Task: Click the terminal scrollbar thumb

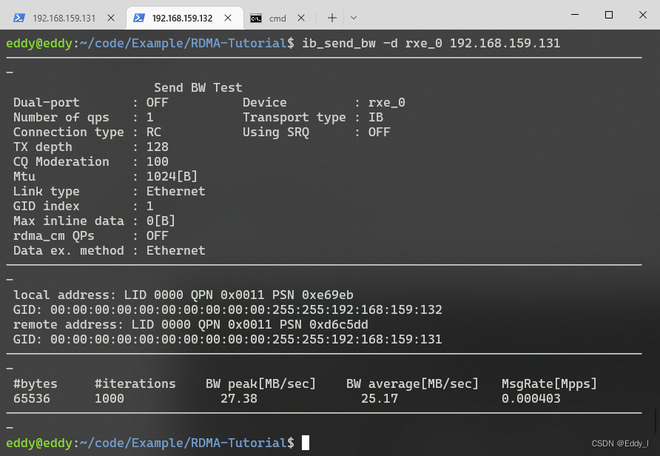Action: [x=656, y=420]
